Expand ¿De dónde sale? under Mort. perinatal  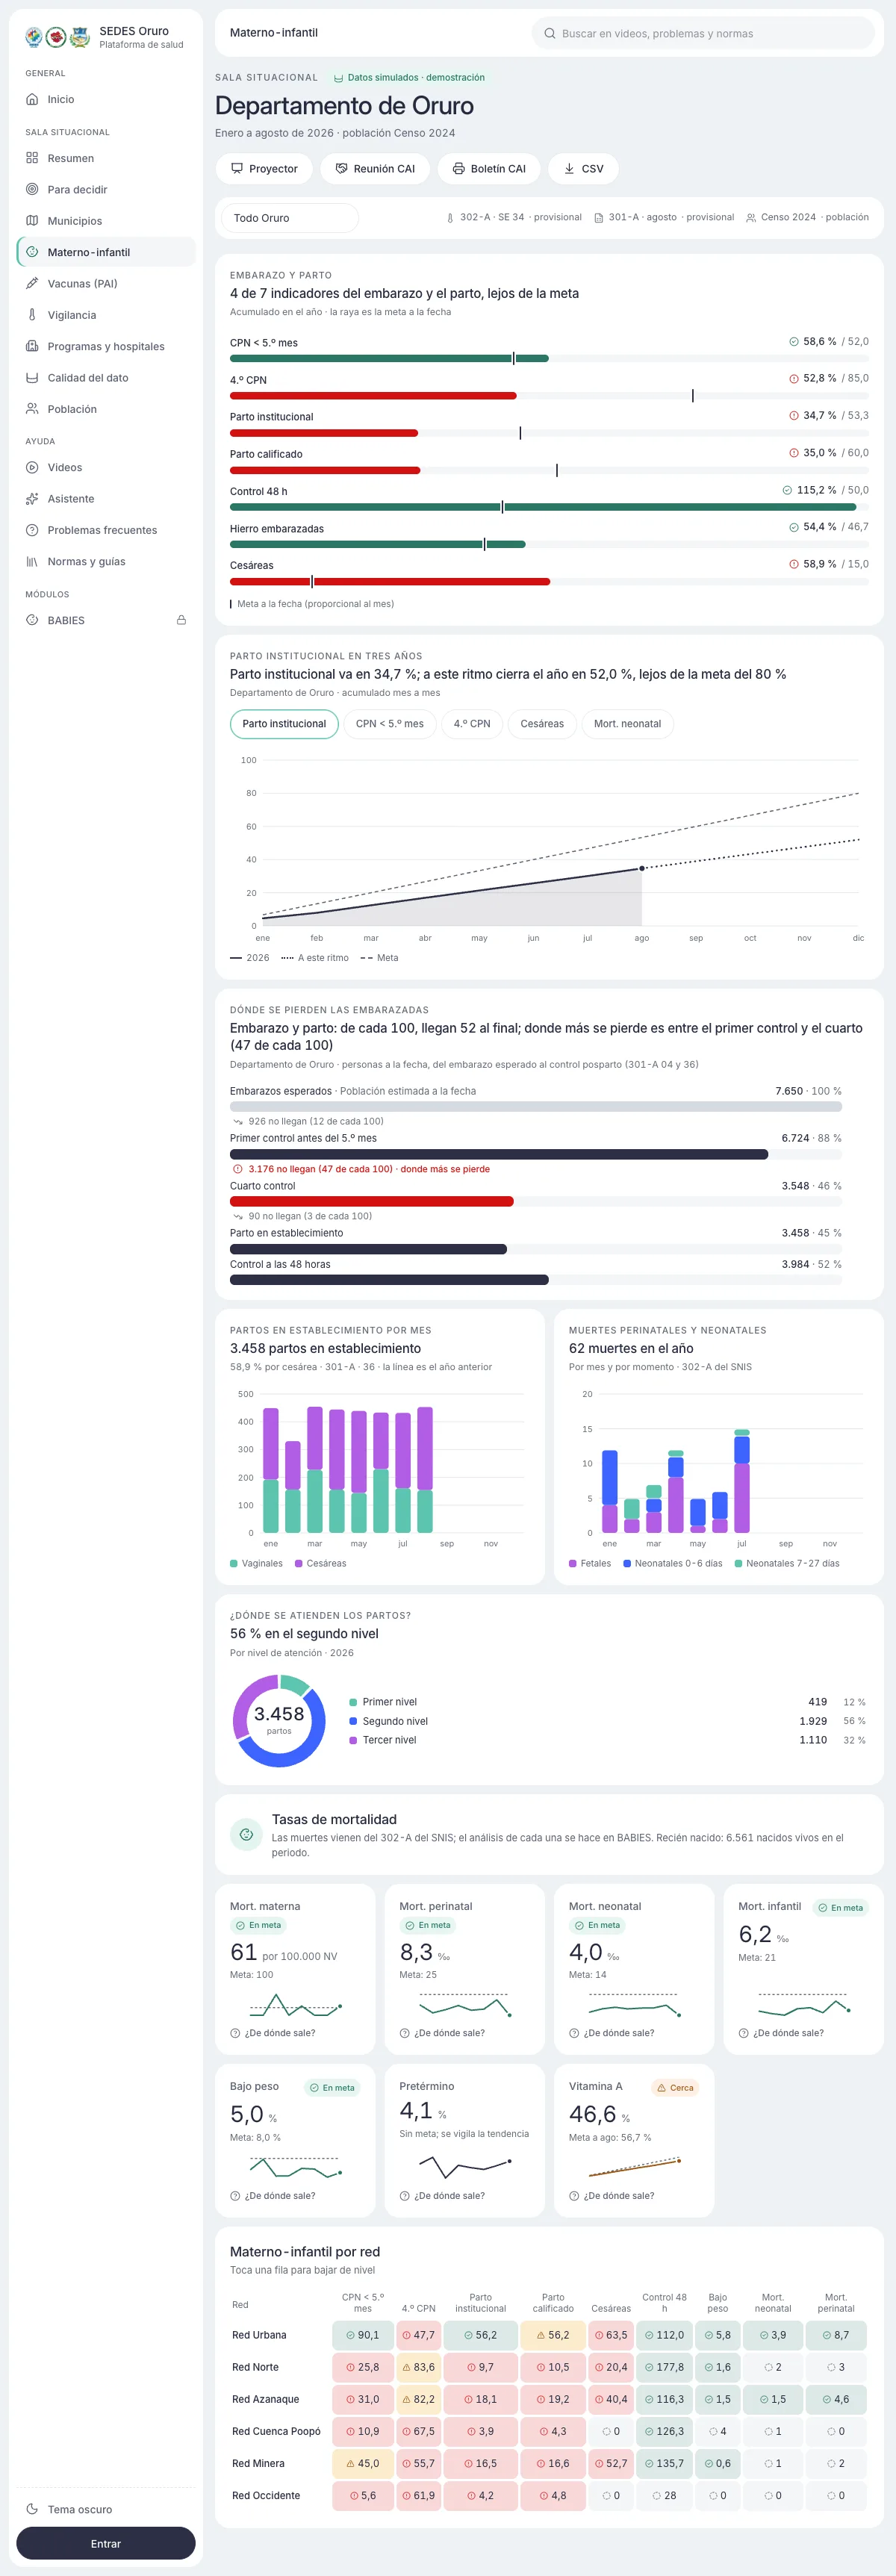tap(442, 2033)
